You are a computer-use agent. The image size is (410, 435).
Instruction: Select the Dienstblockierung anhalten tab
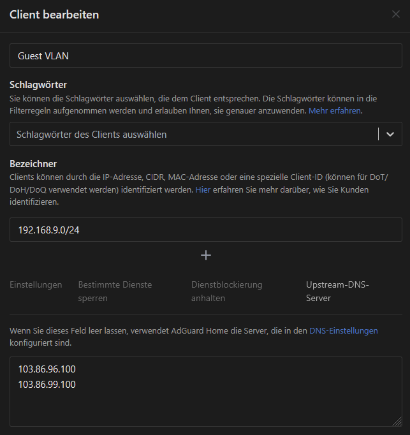pyautogui.click(x=226, y=291)
